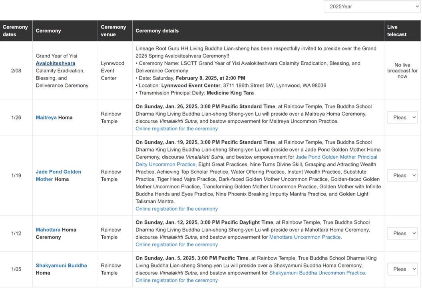Open live telecast dropdown for 1/05 Shakyamuni row

402,269
